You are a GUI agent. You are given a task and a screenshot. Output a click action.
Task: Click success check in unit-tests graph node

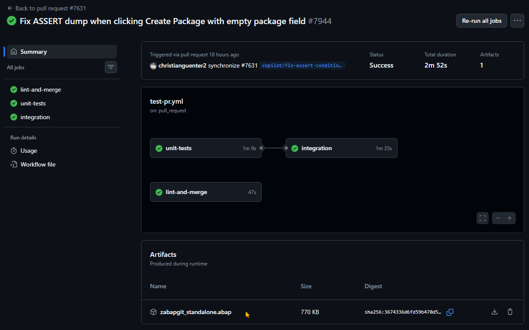pyautogui.click(x=159, y=148)
